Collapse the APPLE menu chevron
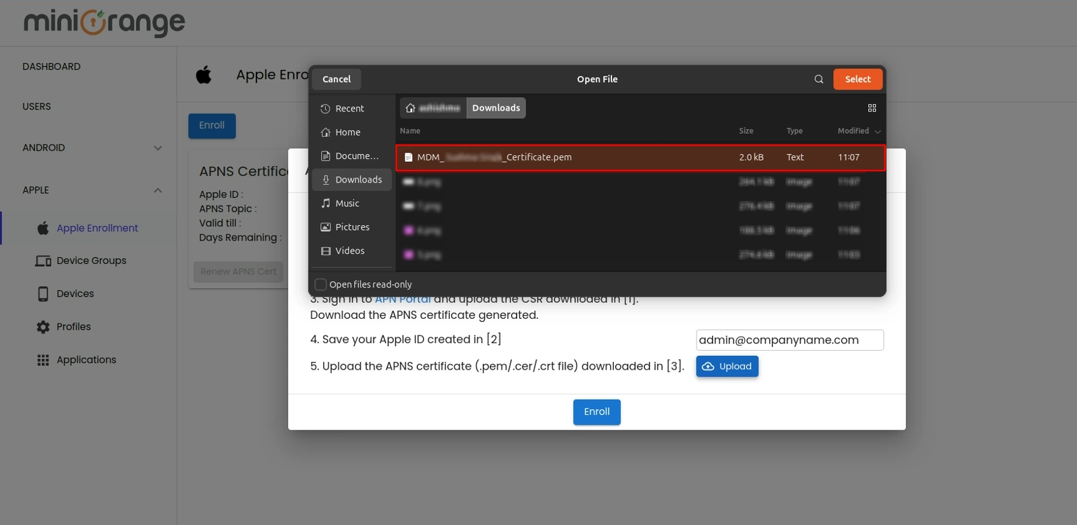The width and height of the screenshot is (1077, 525). click(x=158, y=190)
